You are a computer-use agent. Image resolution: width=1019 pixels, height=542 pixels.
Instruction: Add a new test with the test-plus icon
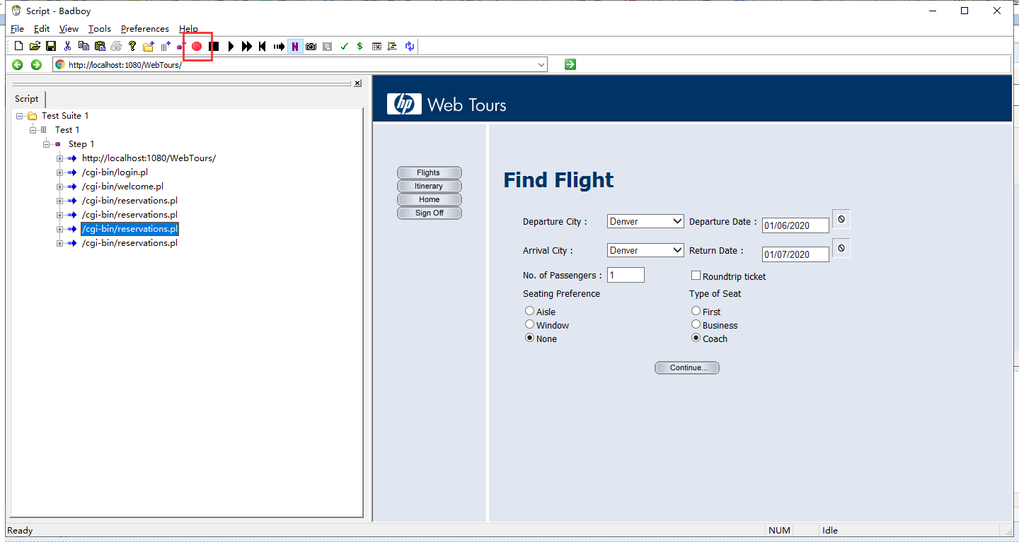point(166,46)
